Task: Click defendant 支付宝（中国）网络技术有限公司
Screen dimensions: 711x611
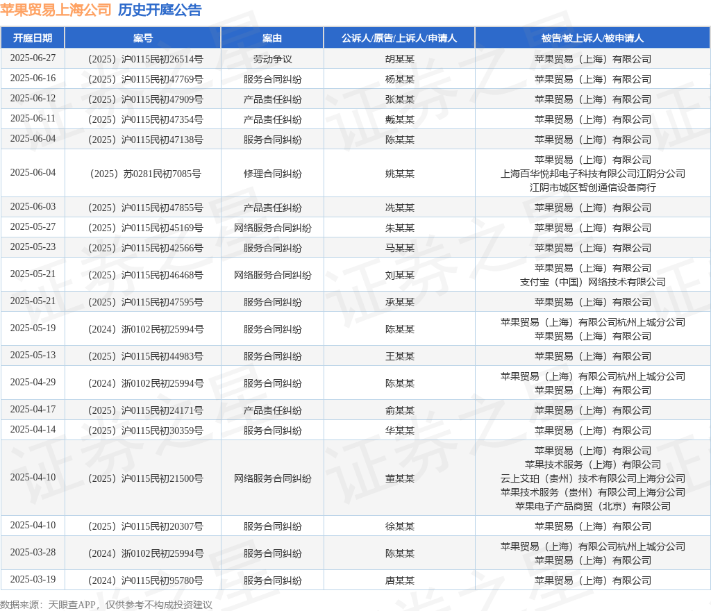Action: pos(593,282)
